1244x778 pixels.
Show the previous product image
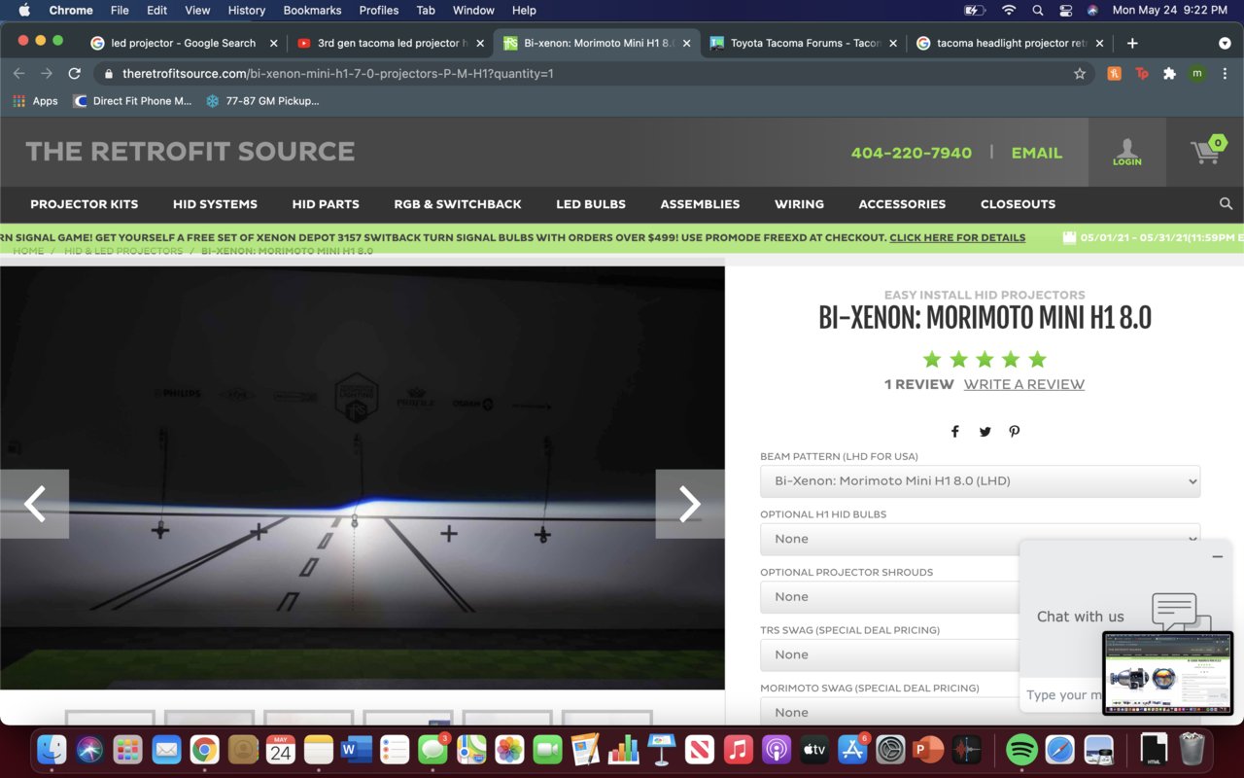(x=34, y=504)
